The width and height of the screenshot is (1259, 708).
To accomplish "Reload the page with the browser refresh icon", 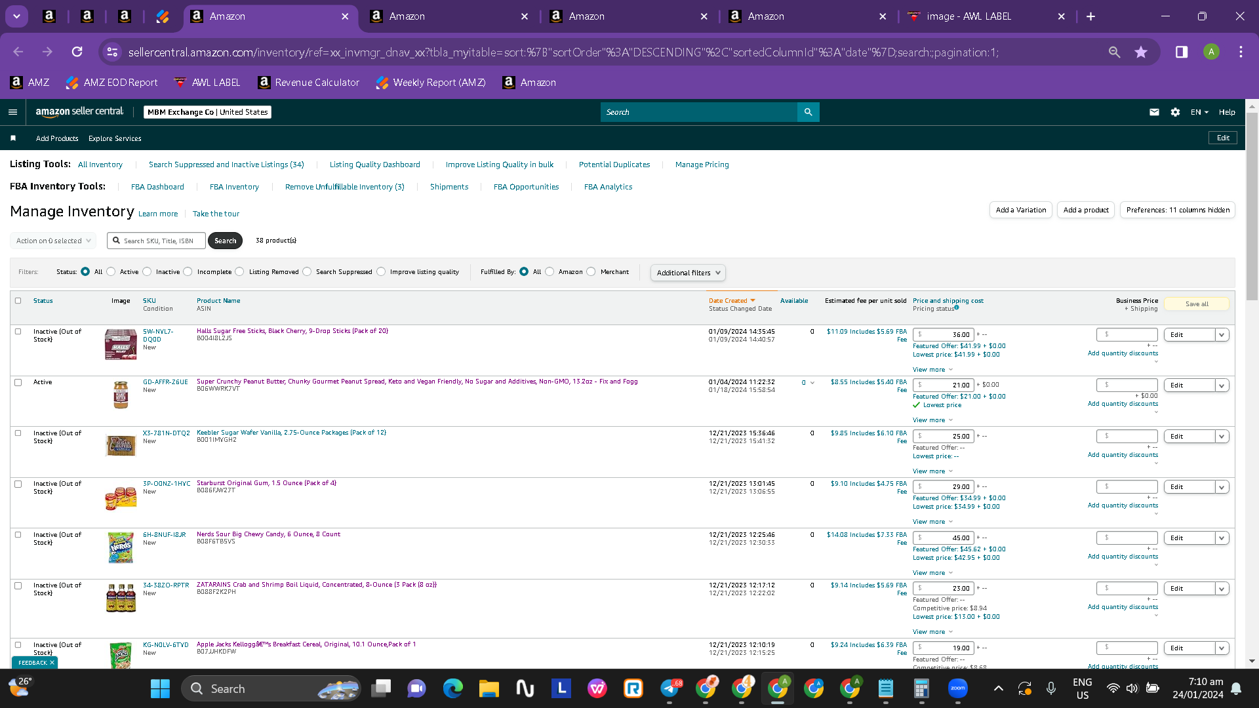I will click(77, 52).
